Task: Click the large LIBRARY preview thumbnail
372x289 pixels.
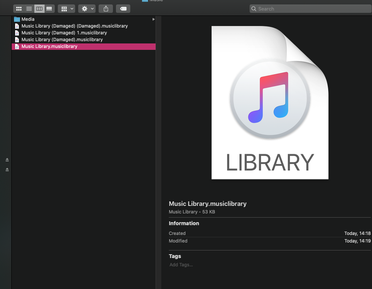Action: click(x=270, y=103)
